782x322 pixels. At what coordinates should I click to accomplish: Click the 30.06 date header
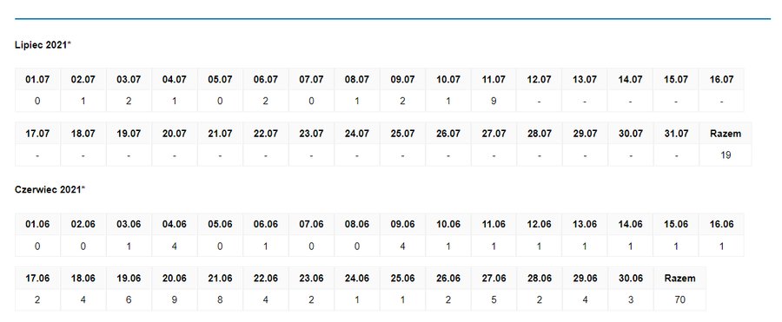tap(631, 278)
